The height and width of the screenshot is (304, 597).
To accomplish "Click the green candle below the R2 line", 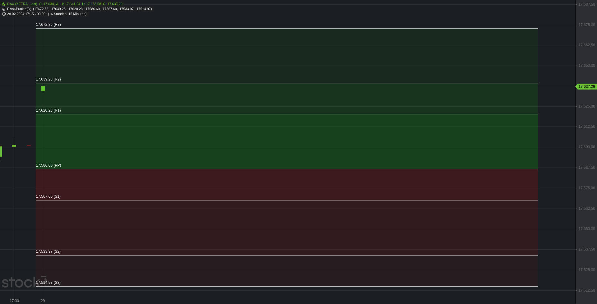I will (43, 89).
